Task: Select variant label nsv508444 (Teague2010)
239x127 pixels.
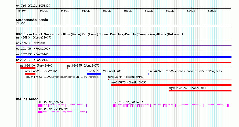Action: pos(126,77)
